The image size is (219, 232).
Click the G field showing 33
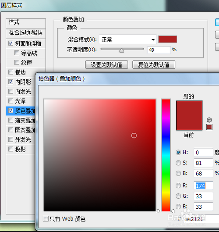pos(203,196)
